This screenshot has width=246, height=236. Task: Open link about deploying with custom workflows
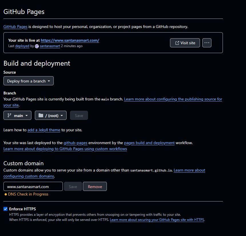tap(65, 149)
